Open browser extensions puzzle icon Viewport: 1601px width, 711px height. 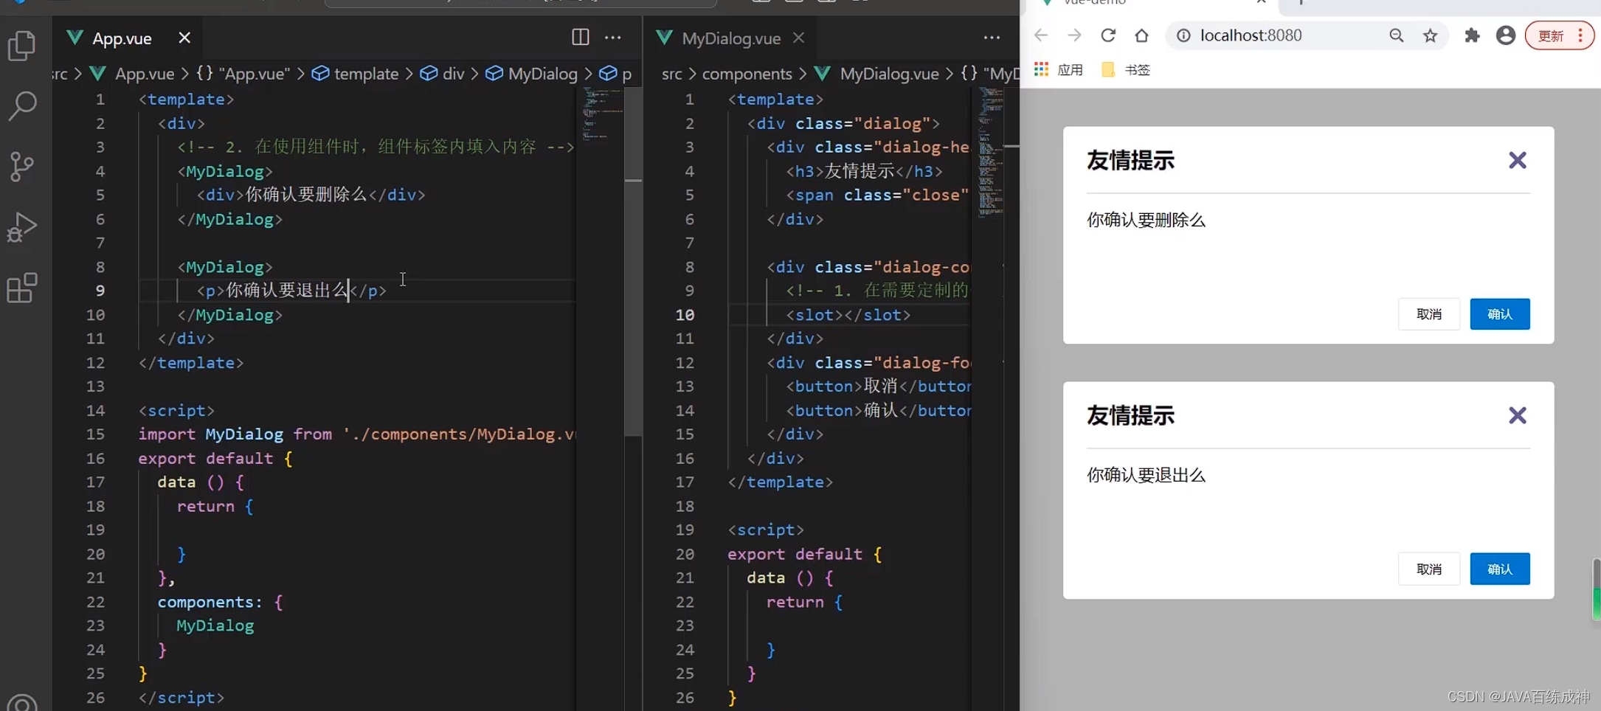point(1472,35)
